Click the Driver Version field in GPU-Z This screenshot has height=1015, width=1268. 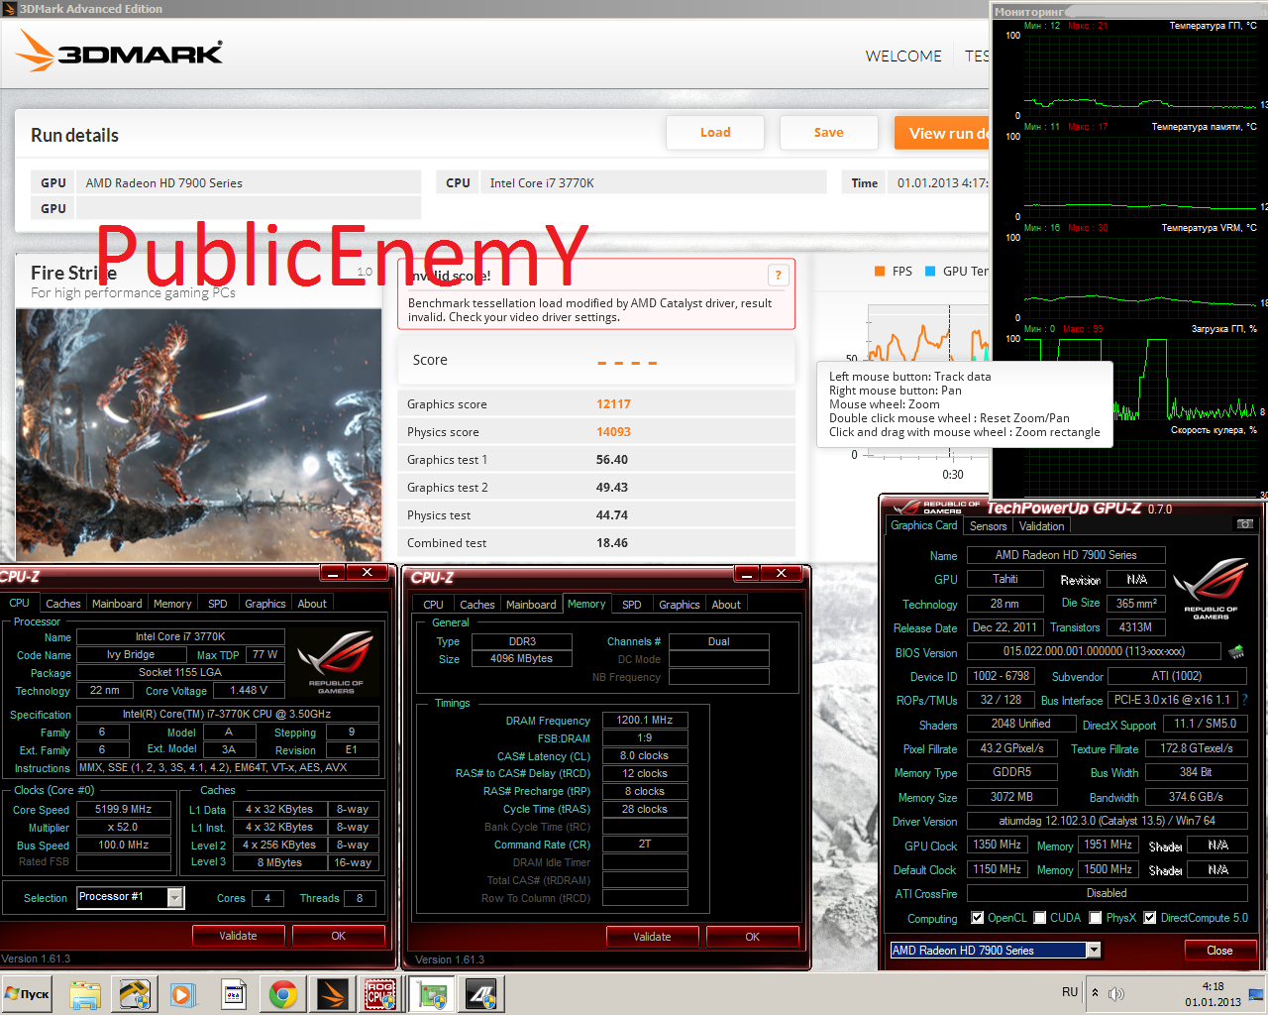[1107, 821]
